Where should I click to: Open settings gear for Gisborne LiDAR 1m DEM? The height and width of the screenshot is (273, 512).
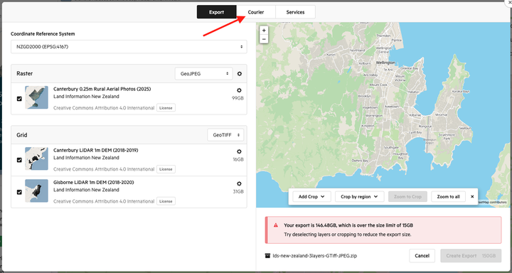pyautogui.click(x=239, y=184)
